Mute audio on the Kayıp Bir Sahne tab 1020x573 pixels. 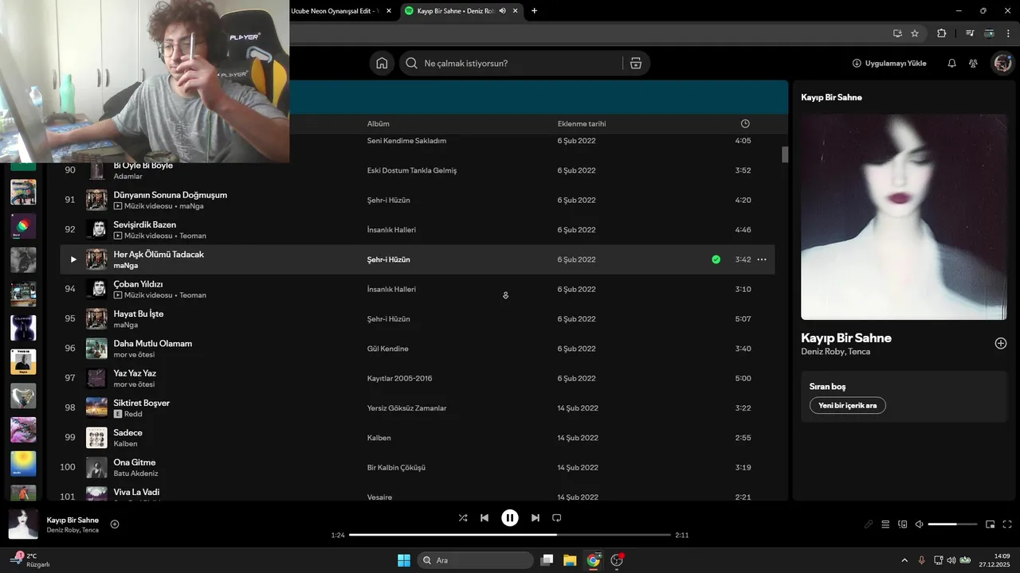click(502, 10)
